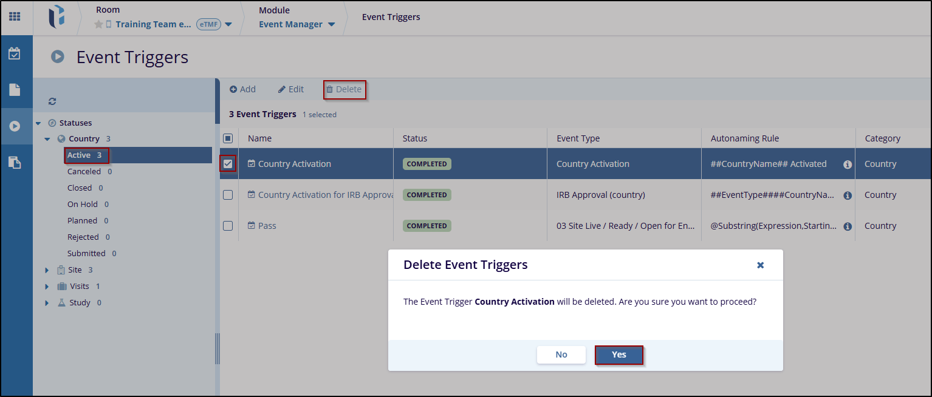This screenshot has width=932, height=397.
Task: Select the Canceled status in the tree
Action: coord(84,172)
